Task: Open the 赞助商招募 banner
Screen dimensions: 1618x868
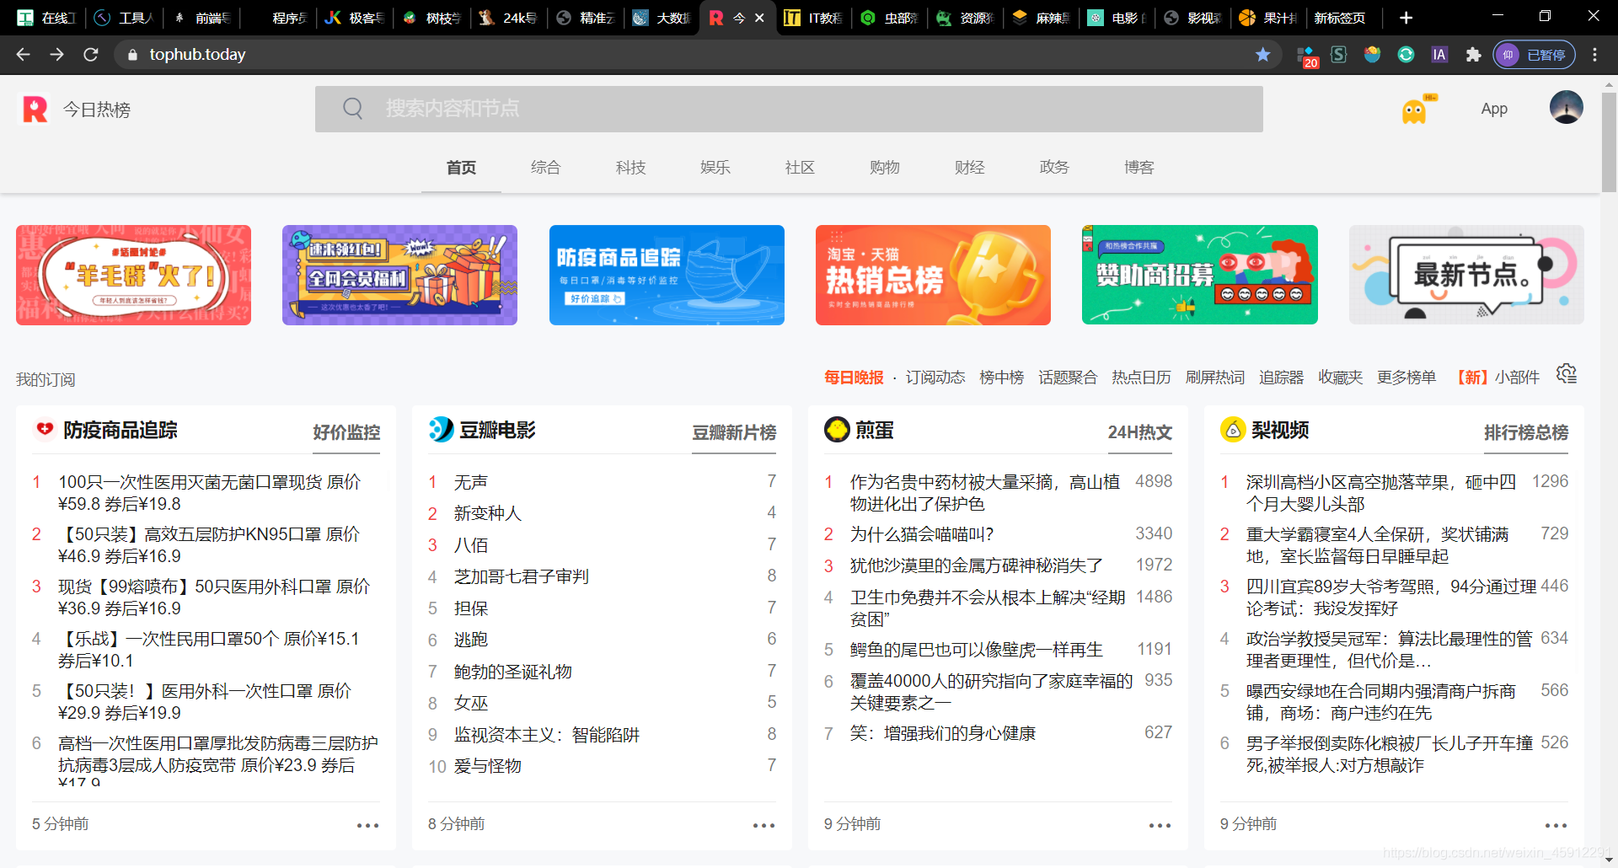Action: click(x=1200, y=275)
